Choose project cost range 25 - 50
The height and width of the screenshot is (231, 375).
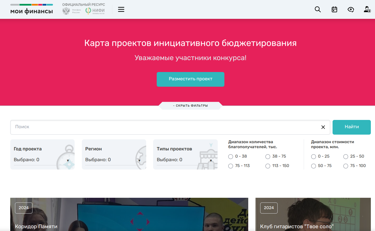point(346,157)
